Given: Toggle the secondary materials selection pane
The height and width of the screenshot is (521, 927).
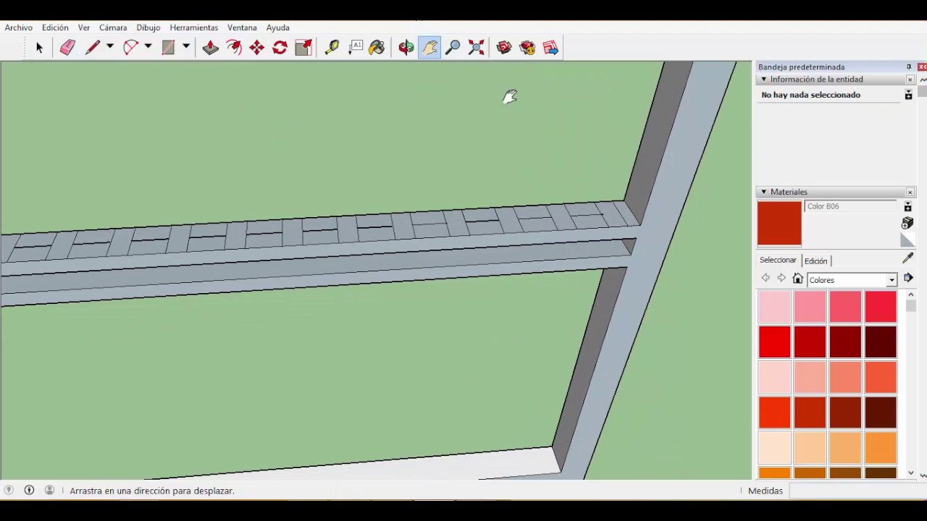Looking at the screenshot, I should pos(907,208).
